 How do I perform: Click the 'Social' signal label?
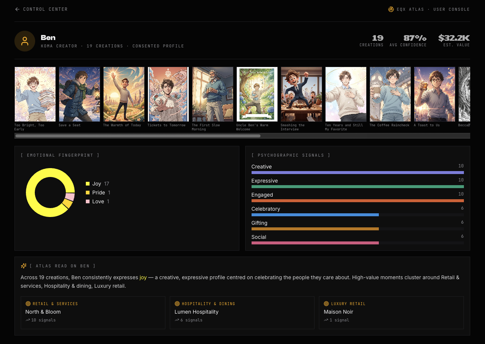[259, 237]
